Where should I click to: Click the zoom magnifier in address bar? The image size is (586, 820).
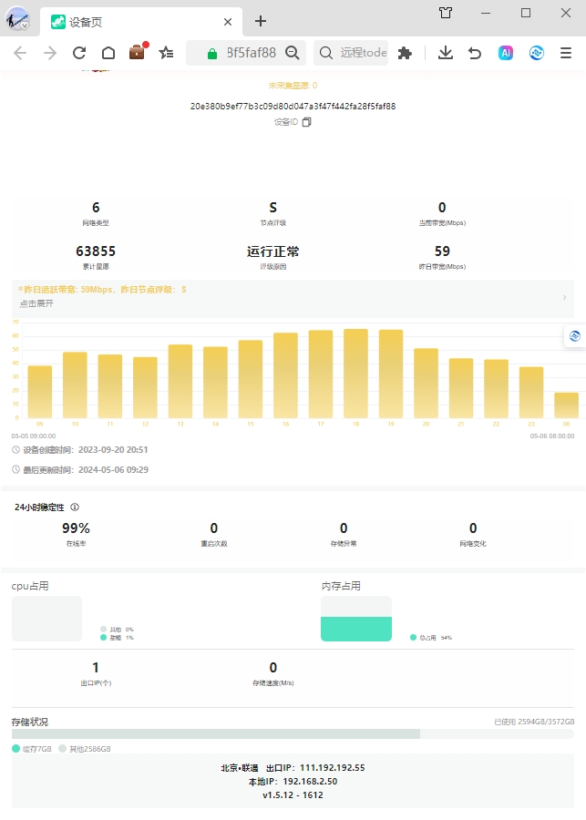[x=293, y=53]
